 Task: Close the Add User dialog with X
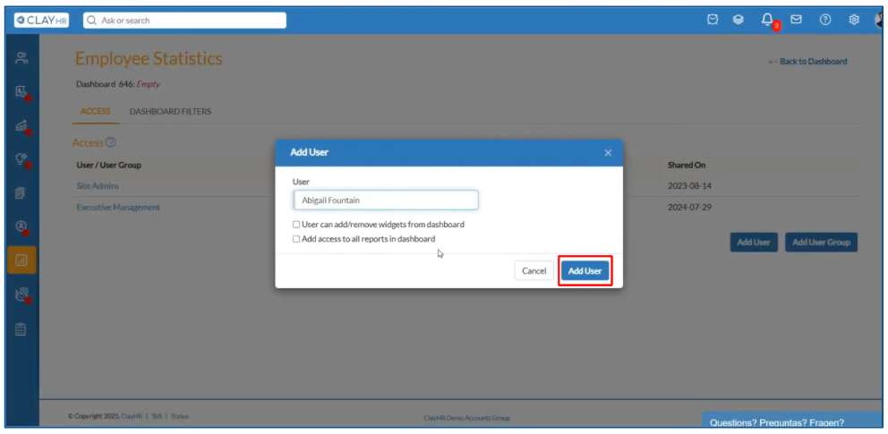coord(608,153)
